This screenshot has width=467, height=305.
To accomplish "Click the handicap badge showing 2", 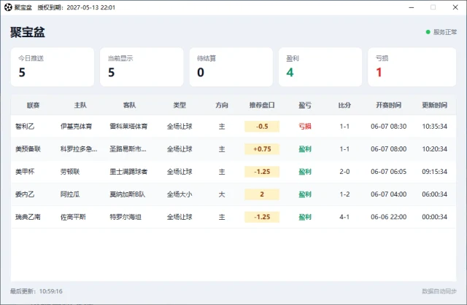I will pyautogui.click(x=262, y=194).
